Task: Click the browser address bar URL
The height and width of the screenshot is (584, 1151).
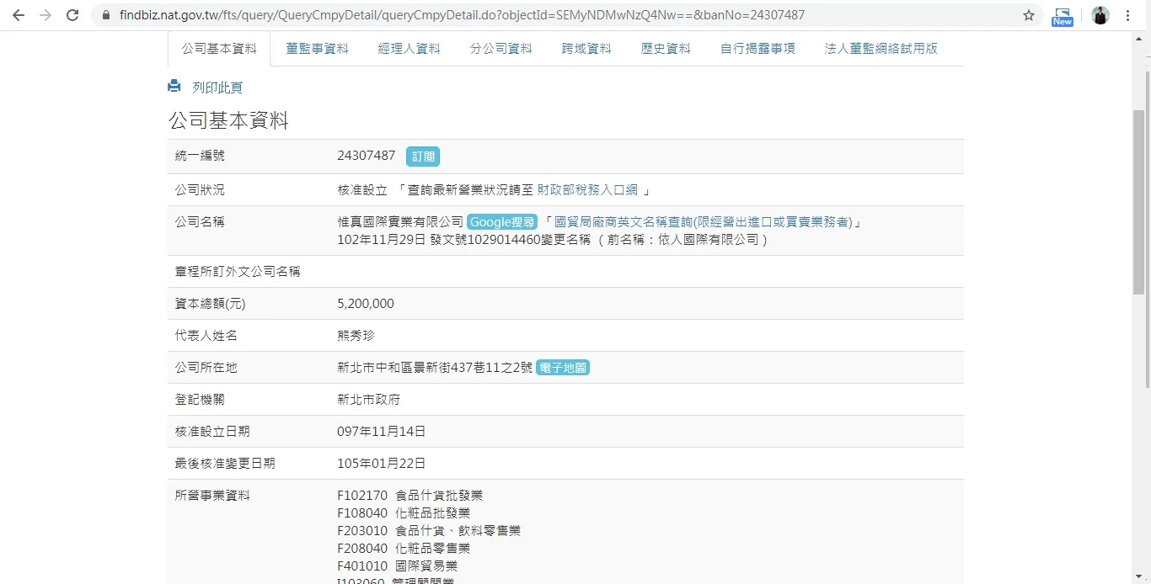Action: click(x=462, y=15)
